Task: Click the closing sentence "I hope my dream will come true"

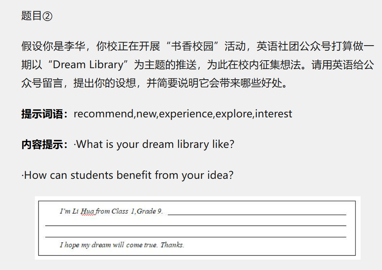Action: click(x=108, y=245)
